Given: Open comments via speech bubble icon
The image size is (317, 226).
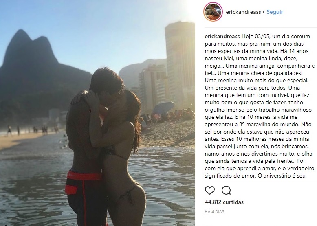Looking at the screenshot, I should coord(226,190).
